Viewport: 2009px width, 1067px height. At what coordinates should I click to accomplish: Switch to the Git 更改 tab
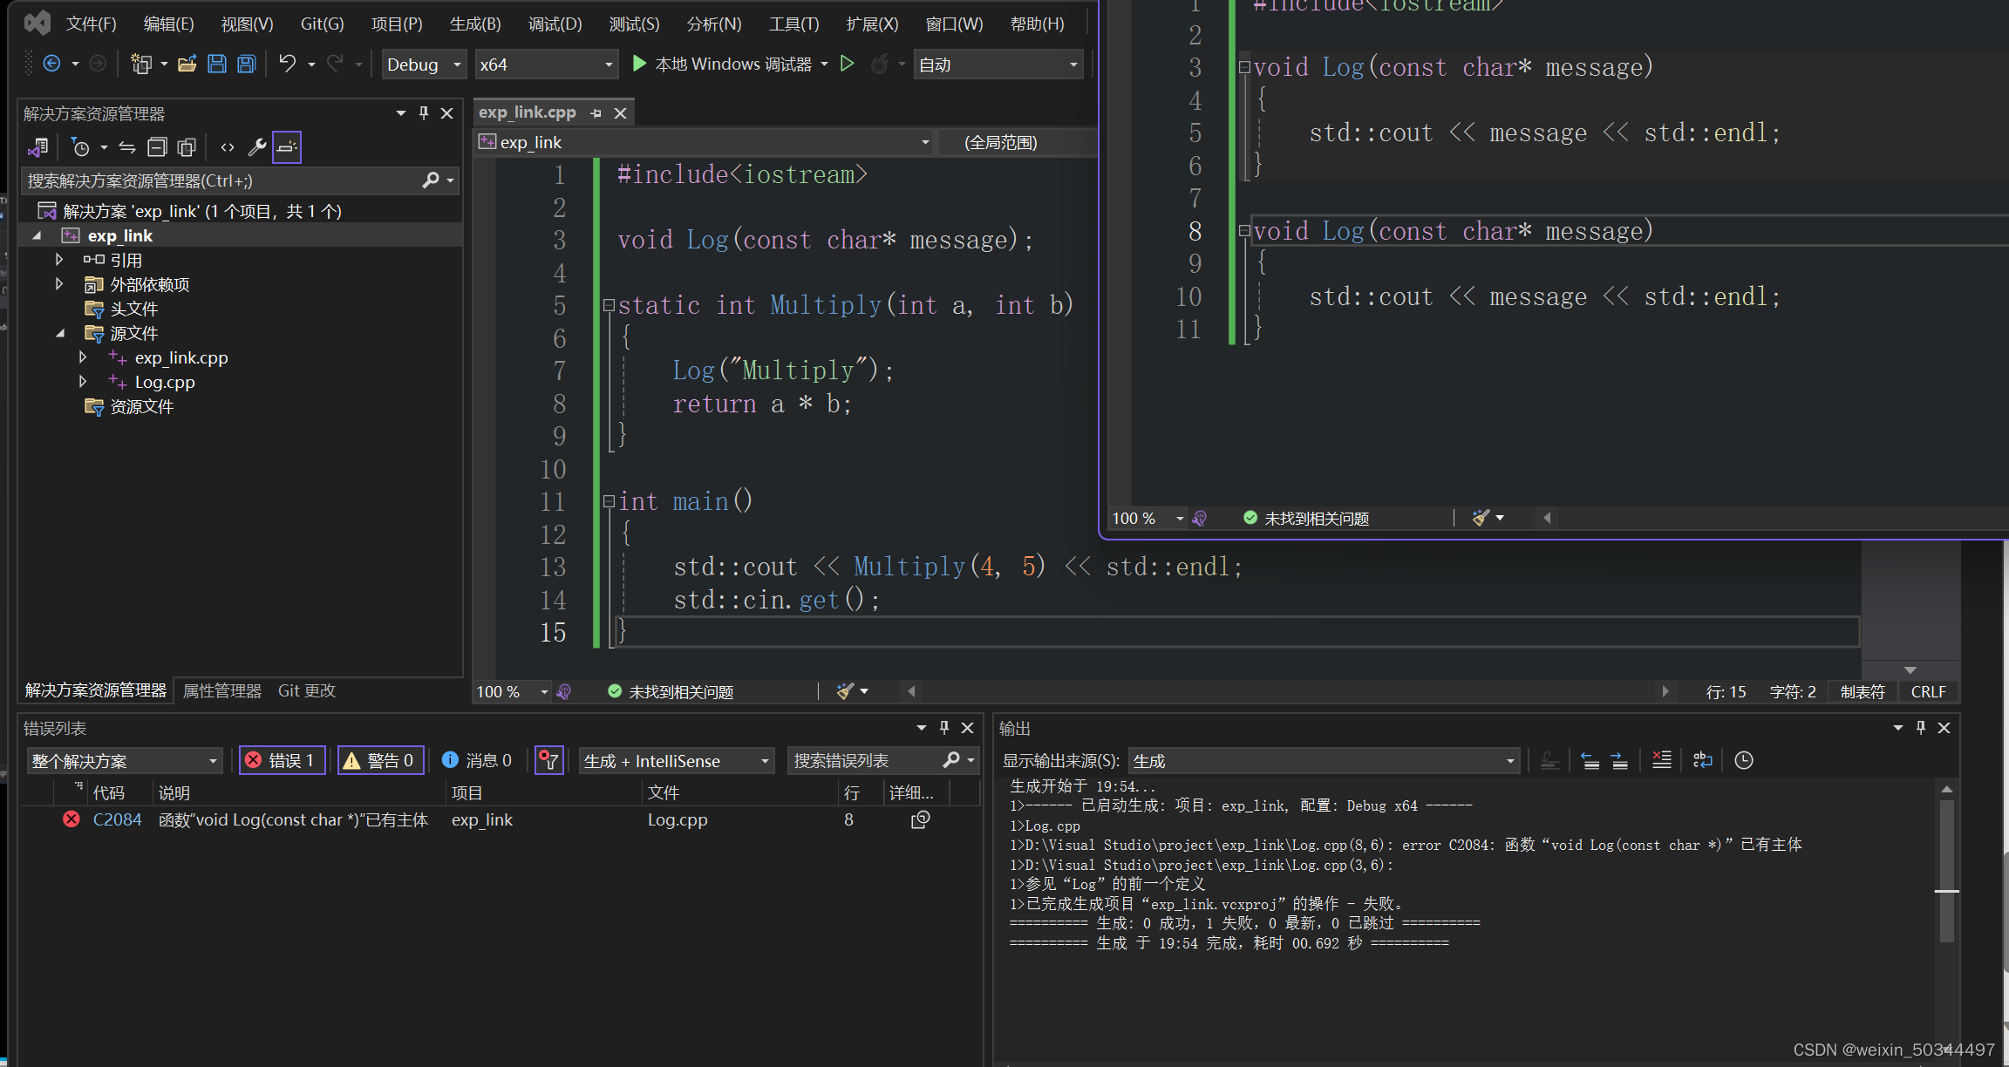click(306, 690)
